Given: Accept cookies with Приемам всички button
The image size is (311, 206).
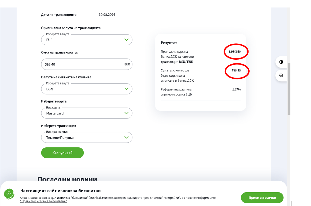Looking at the screenshot, I should click(x=262, y=198).
